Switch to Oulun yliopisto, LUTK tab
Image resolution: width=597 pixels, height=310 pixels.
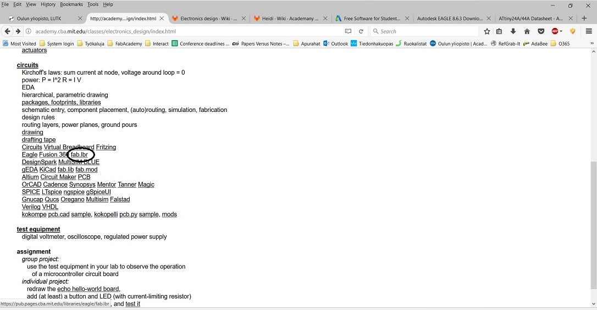(x=45, y=18)
